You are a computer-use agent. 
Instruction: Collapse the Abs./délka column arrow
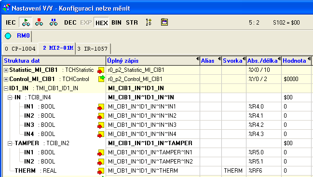pos(279,59)
